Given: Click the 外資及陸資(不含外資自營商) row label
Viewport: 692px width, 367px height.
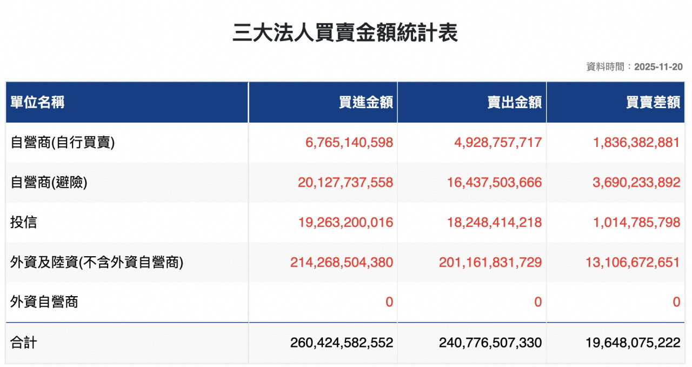Looking at the screenshot, I should pyautogui.click(x=97, y=262).
